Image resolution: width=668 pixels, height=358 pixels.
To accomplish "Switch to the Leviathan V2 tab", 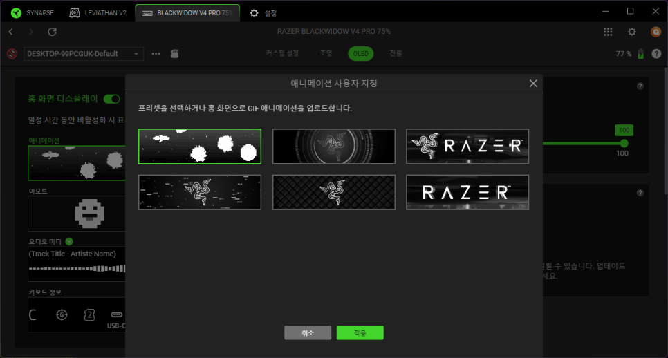I will pos(98,12).
